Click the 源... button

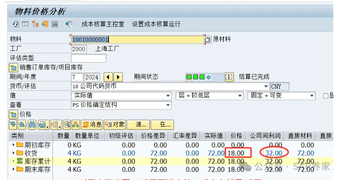(138, 125)
